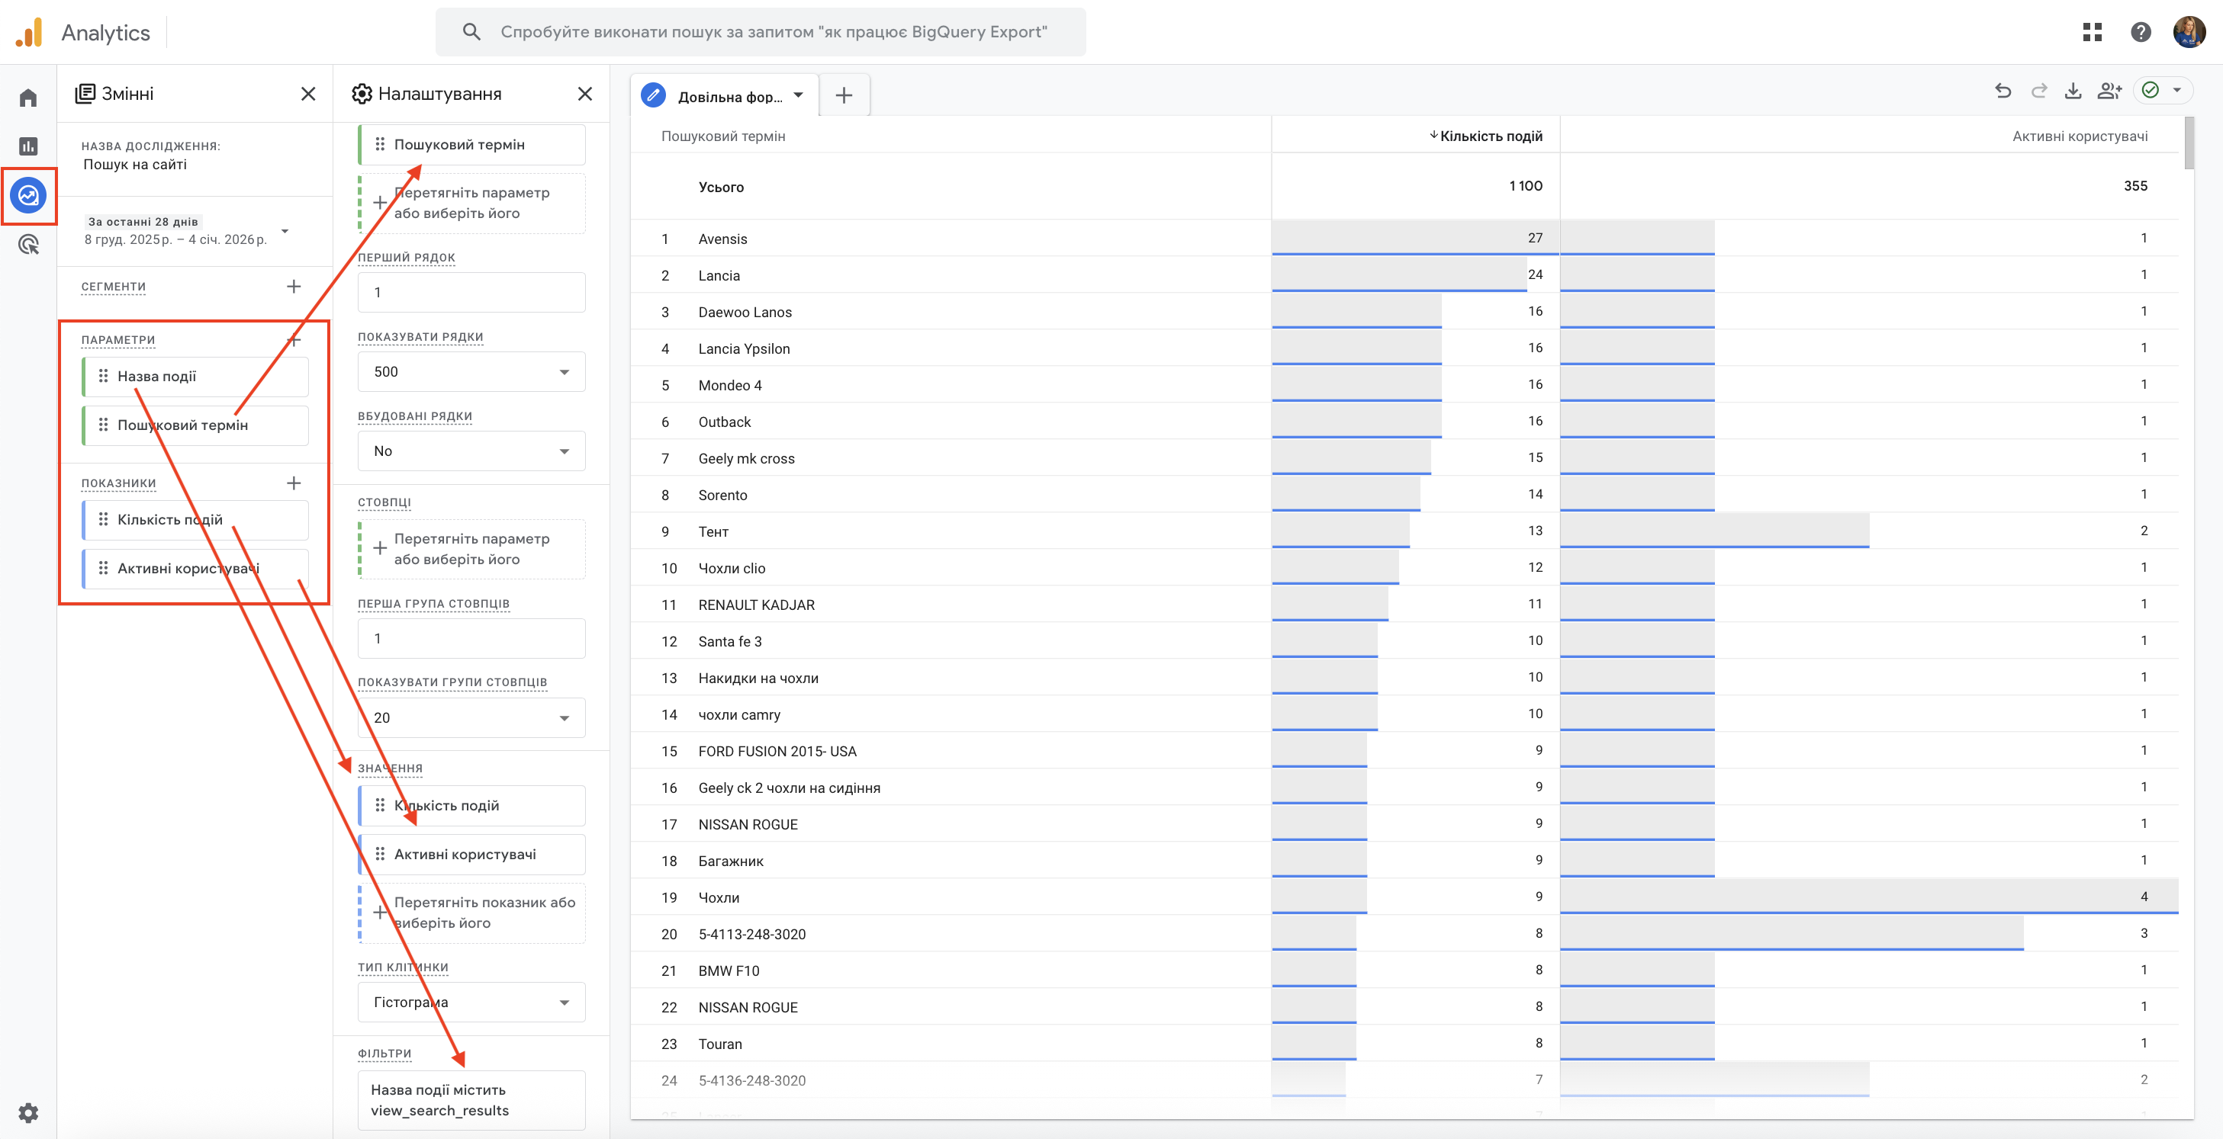
Task: Open the Advertising icon in sidebar
Action: 27,245
